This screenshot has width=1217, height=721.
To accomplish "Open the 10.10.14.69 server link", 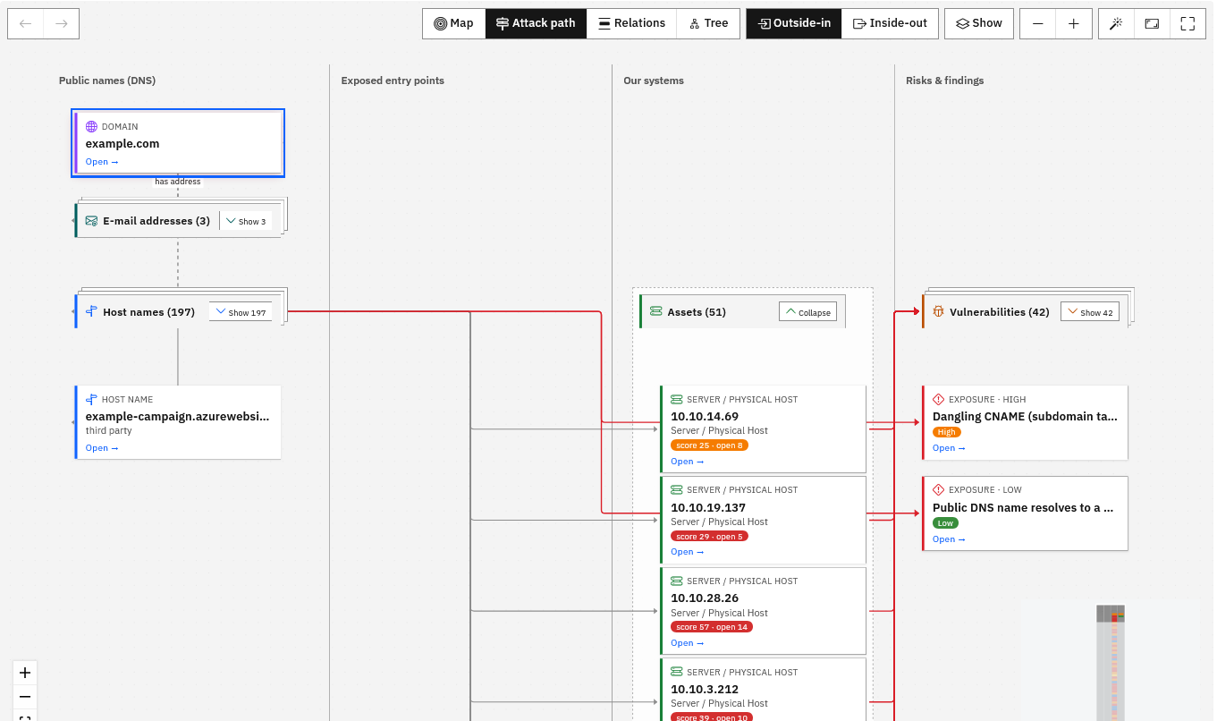I will click(x=688, y=462).
